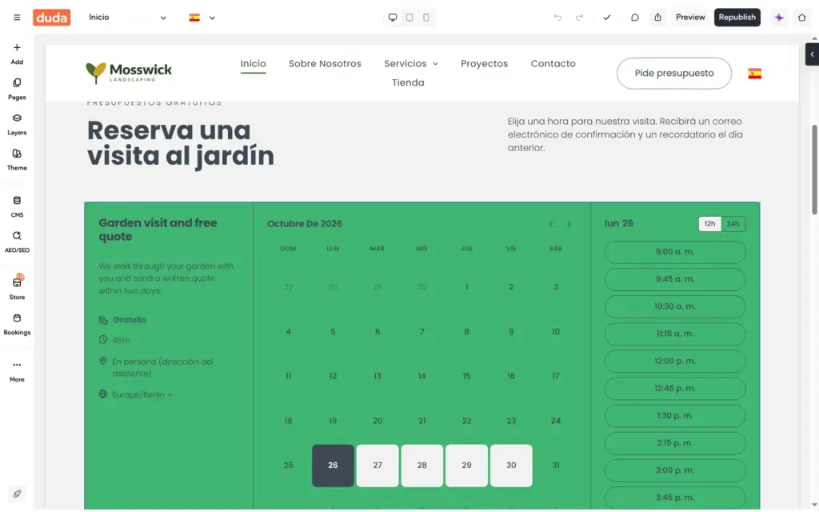
Task: Open the Inicio page selector dropdown
Action: [127, 18]
